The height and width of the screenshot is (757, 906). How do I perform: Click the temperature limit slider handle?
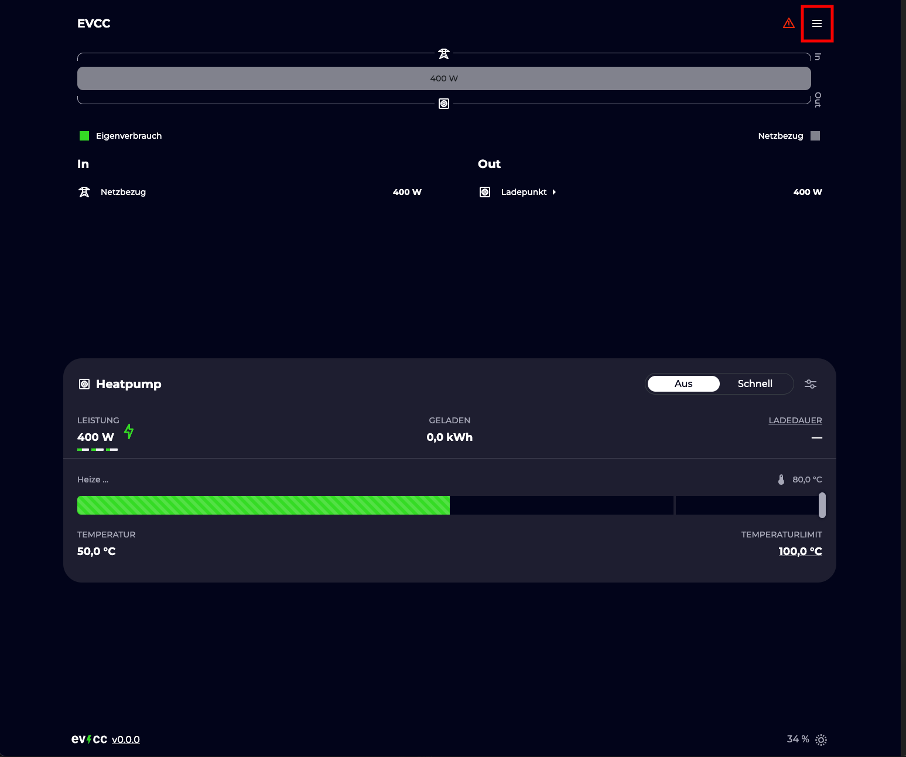point(822,505)
